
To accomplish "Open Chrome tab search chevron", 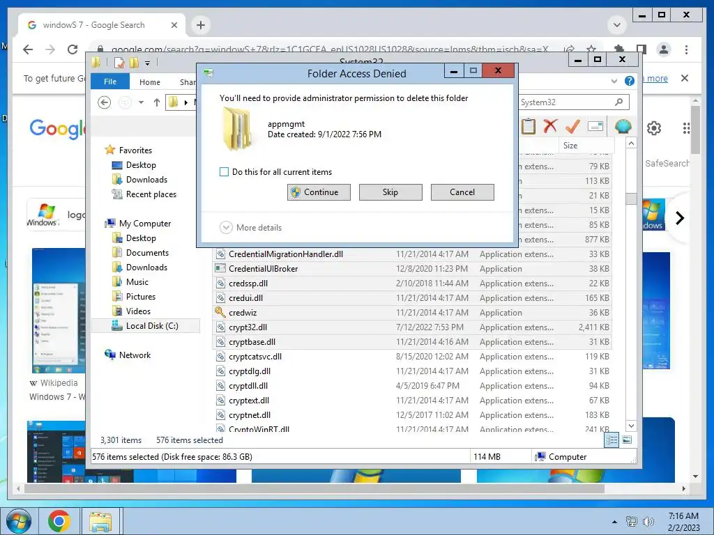I will pyautogui.click(x=617, y=25).
